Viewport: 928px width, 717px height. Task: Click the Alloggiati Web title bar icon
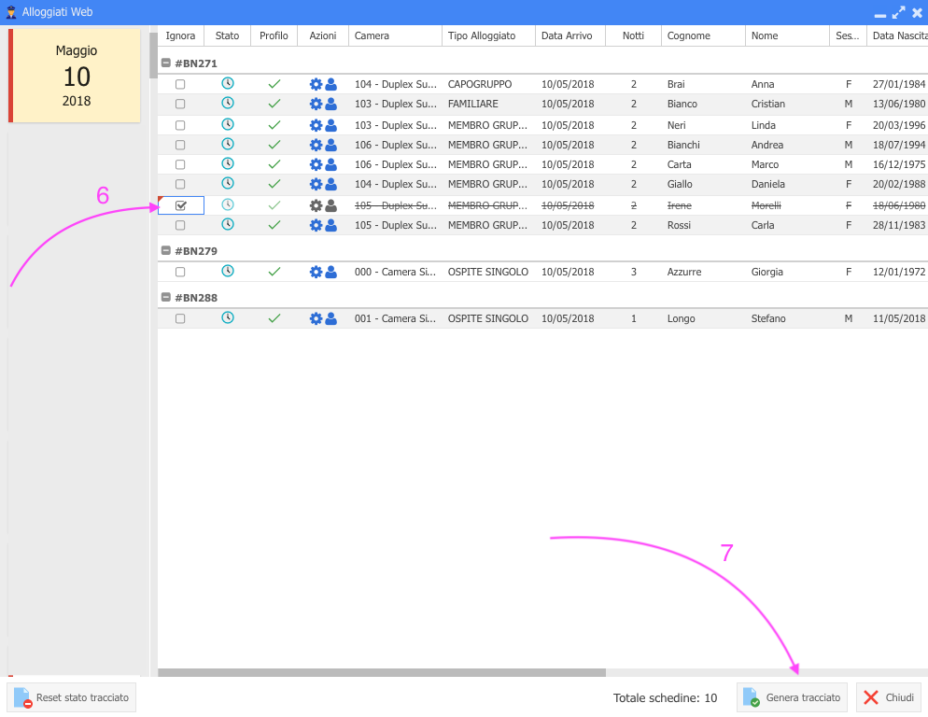[x=10, y=12]
